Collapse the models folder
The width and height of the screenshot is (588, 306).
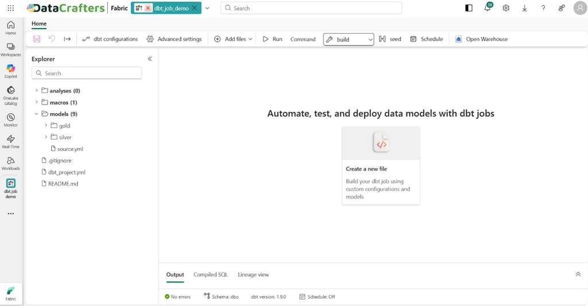[36, 114]
